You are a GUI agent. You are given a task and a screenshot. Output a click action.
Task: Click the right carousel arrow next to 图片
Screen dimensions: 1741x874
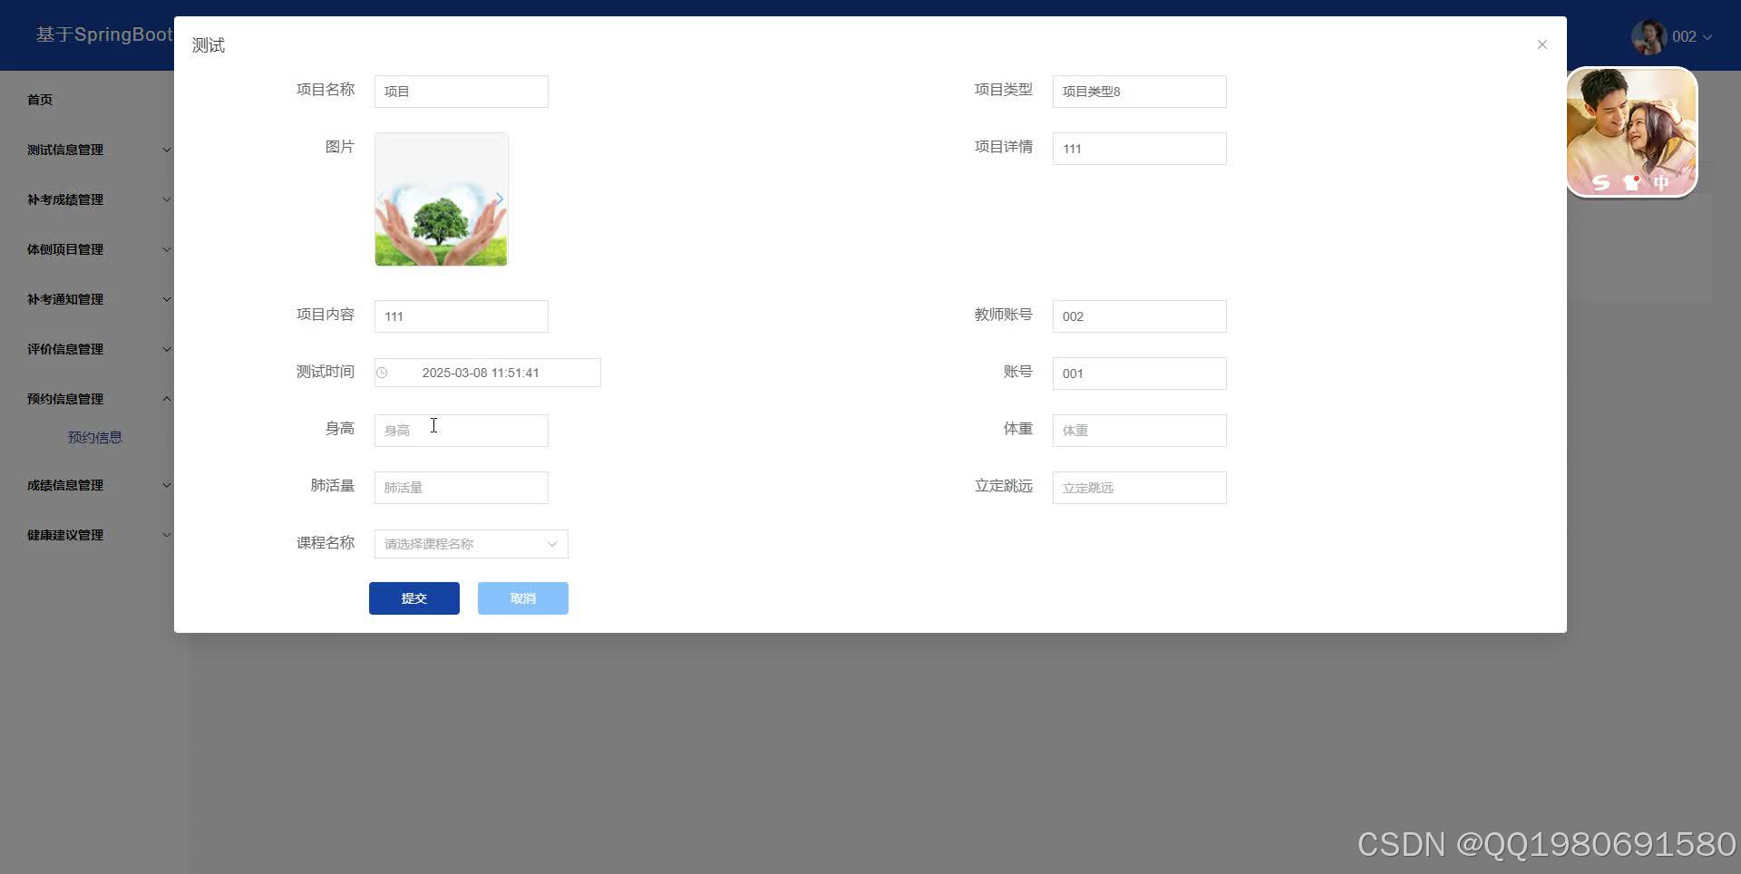(500, 199)
